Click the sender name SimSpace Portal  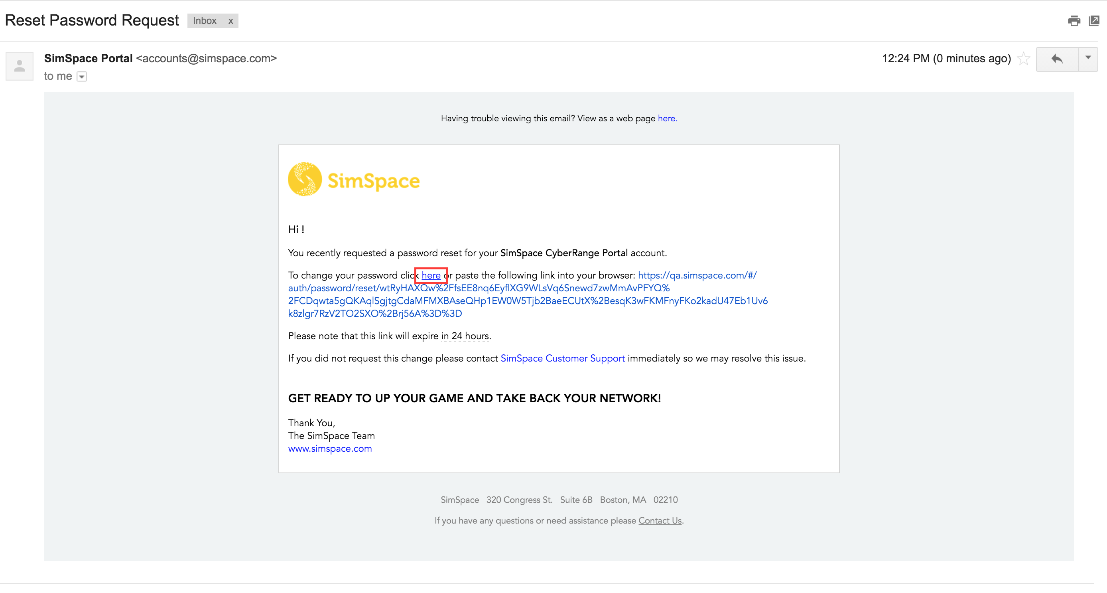coord(88,59)
